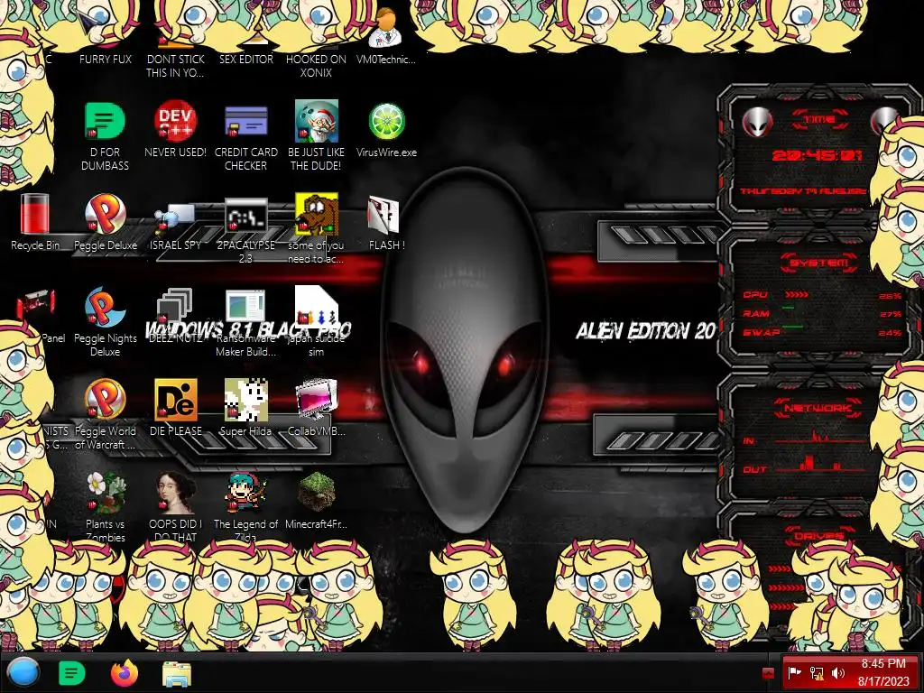Open the VM0Technic... user icon
The height and width of the screenshot is (693, 924).
coord(385,27)
